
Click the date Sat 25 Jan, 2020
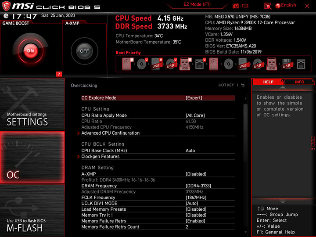(58, 15)
